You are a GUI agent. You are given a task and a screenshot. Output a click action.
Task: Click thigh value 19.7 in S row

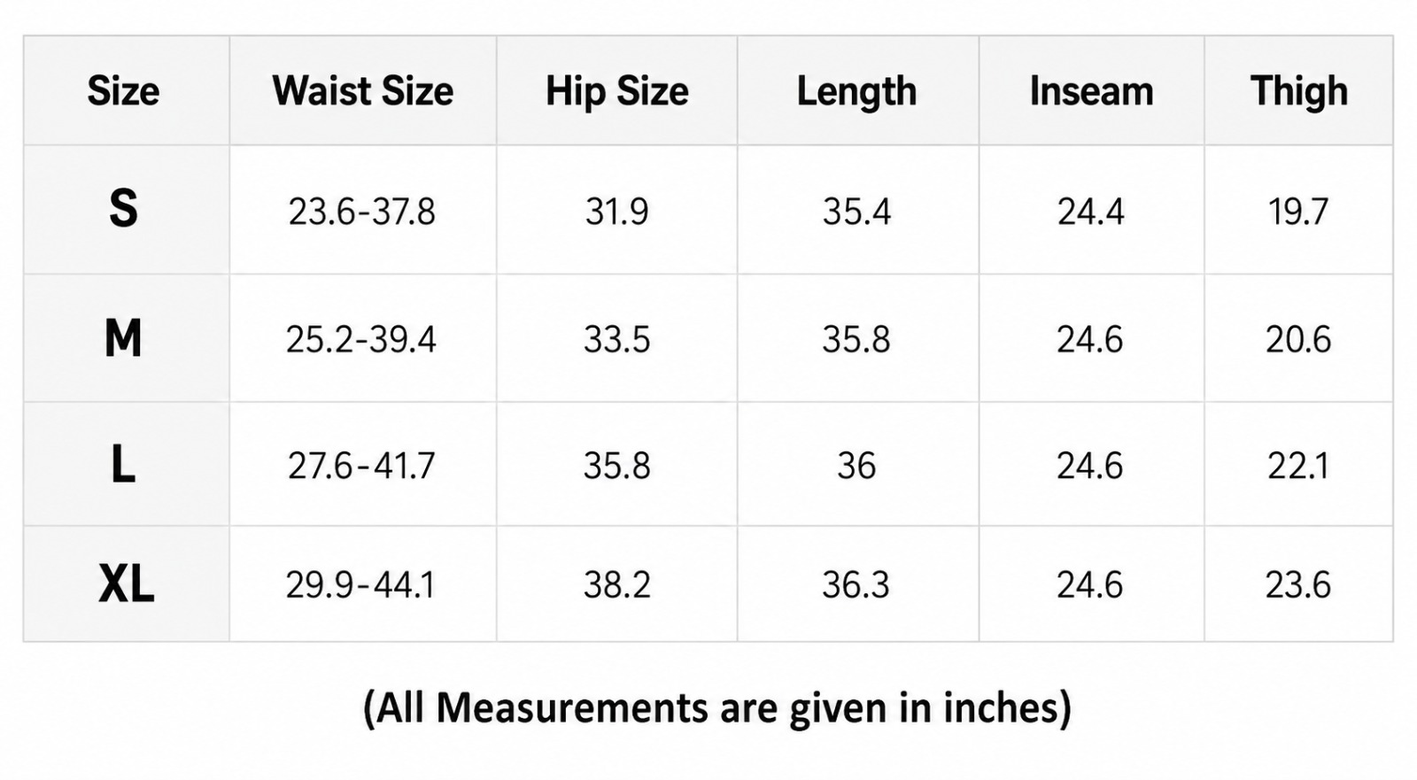click(x=1297, y=212)
